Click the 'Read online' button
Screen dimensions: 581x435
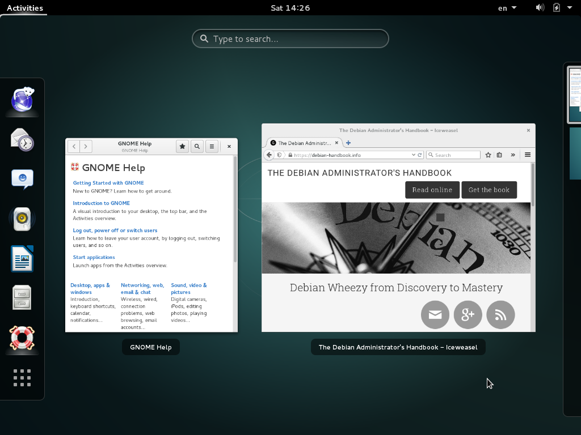[432, 190]
